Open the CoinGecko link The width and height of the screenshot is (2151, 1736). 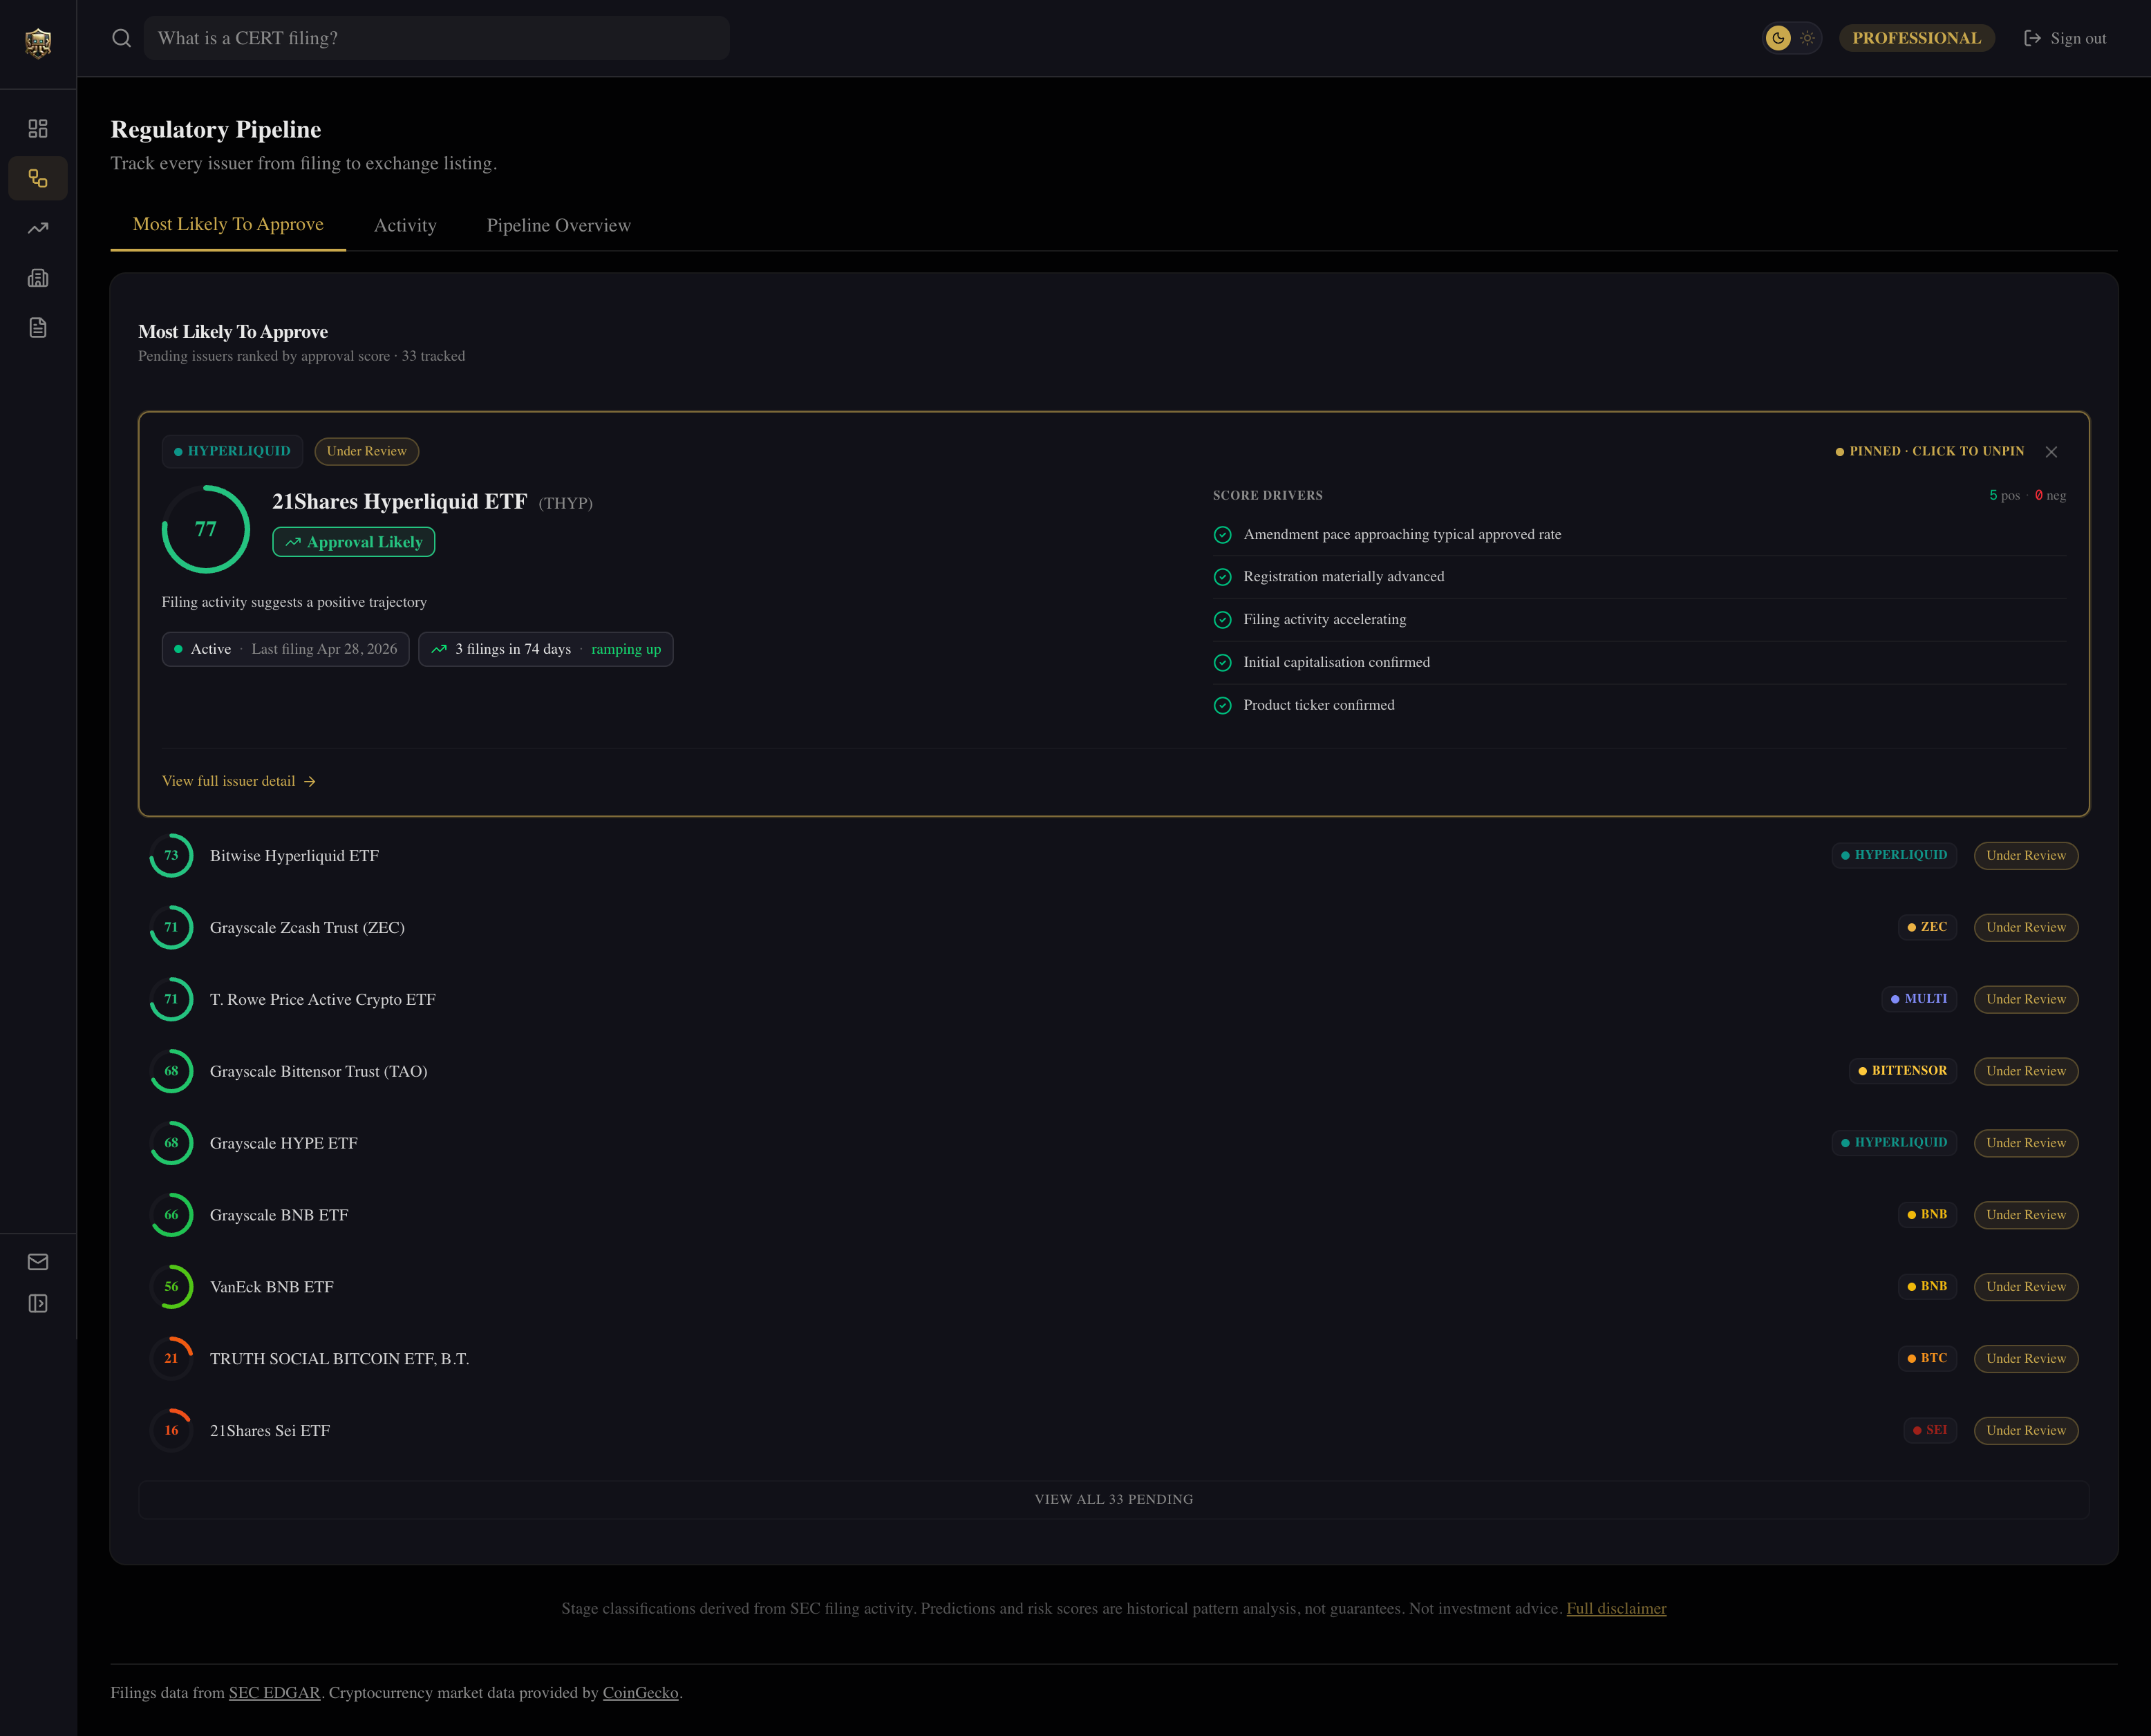click(640, 1692)
